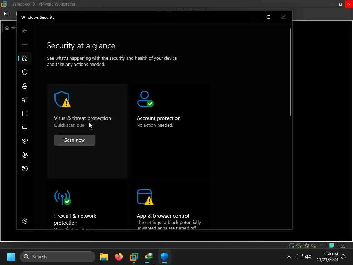Screen dimensions: 353x265
Task: Open Firewall & network protection heading
Action: click(x=75, y=219)
